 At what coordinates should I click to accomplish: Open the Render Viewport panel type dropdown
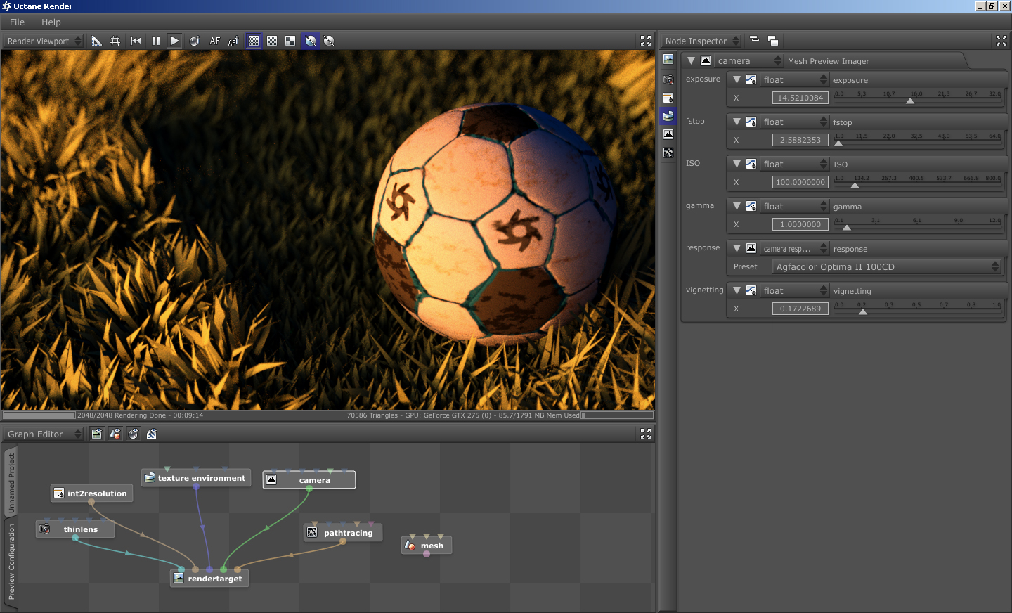(44, 41)
